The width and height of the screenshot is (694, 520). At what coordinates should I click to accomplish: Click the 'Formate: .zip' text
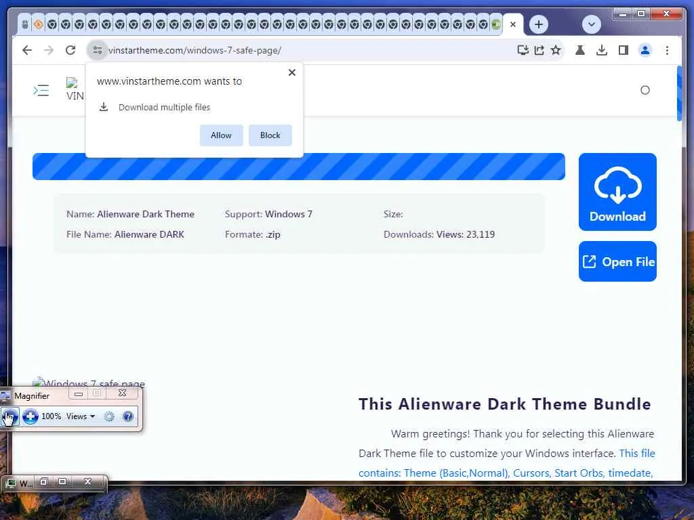252,234
